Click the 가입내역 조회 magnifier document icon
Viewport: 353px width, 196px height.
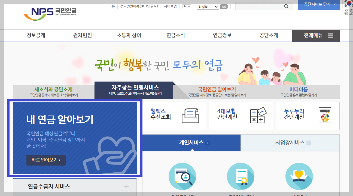(182, 176)
